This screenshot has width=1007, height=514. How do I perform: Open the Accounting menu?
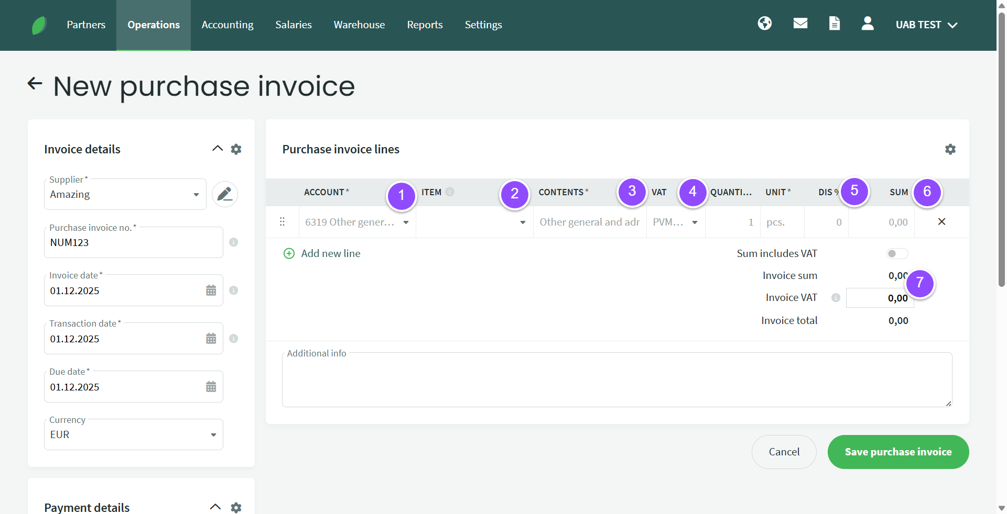(227, 25)
